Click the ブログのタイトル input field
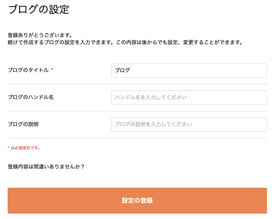This screenshot has width=272, height=219. [189, 71]
